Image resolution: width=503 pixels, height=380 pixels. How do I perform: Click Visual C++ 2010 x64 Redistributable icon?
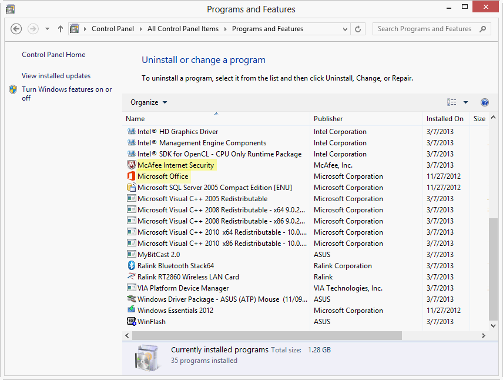pyautogui.click(x=132, y=232)
